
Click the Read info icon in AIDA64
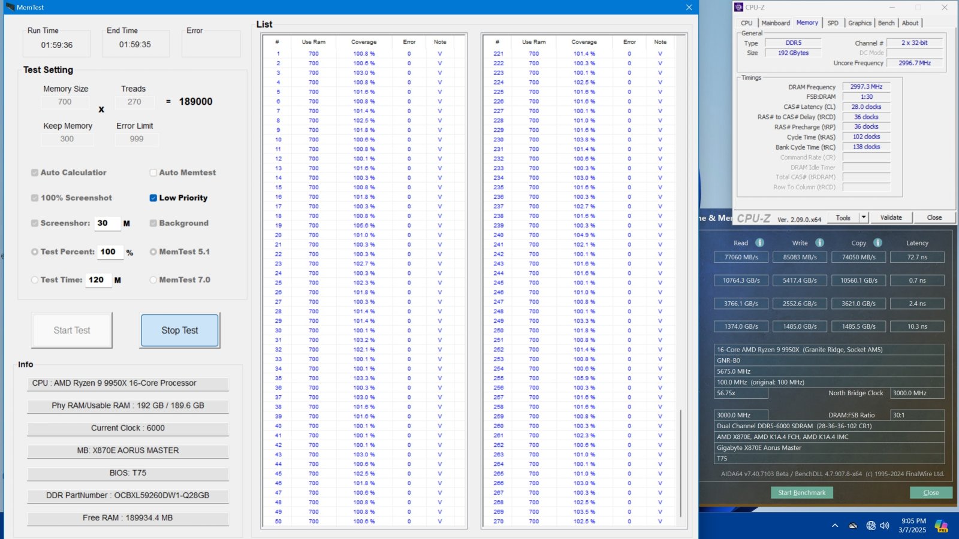coord(759,243)
